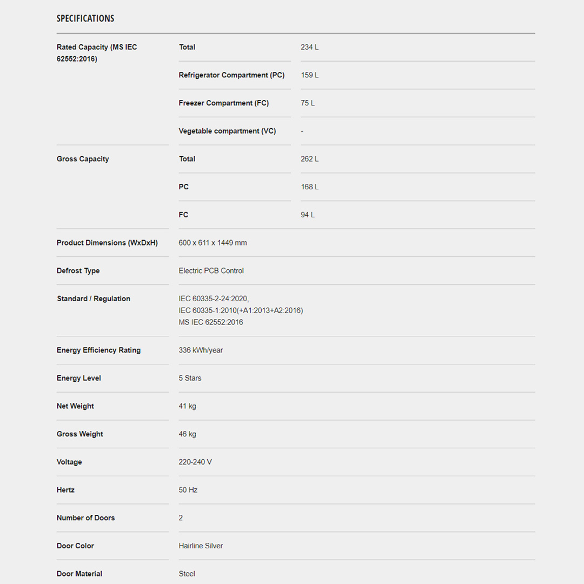Click the 168 L gross PC value

(x=309, y=187)
